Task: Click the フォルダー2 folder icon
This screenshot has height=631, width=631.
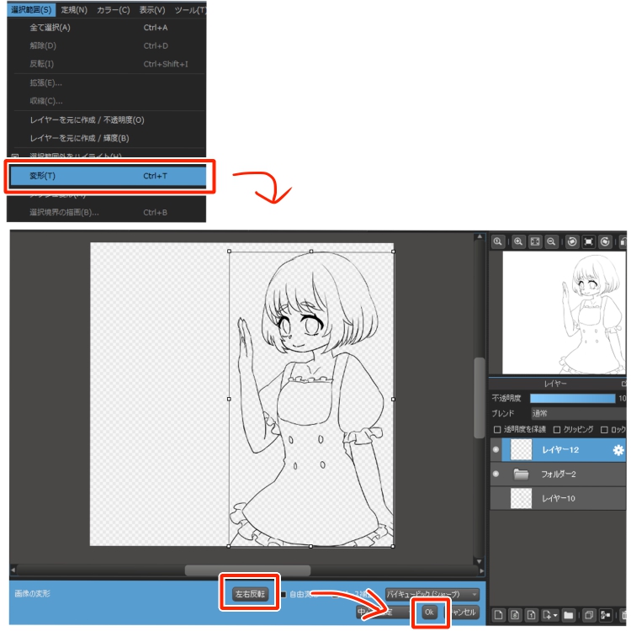Action: click(x=521, y=474)
